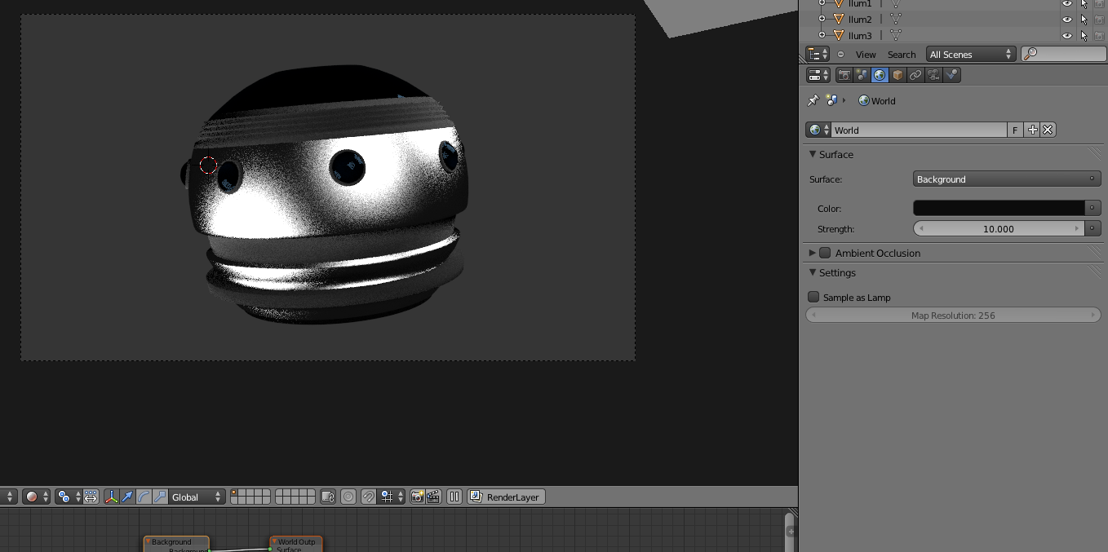Switch to the Object properties tab (cube icon)
Viewport: 1108px width, 552px height.
point(897,75)
